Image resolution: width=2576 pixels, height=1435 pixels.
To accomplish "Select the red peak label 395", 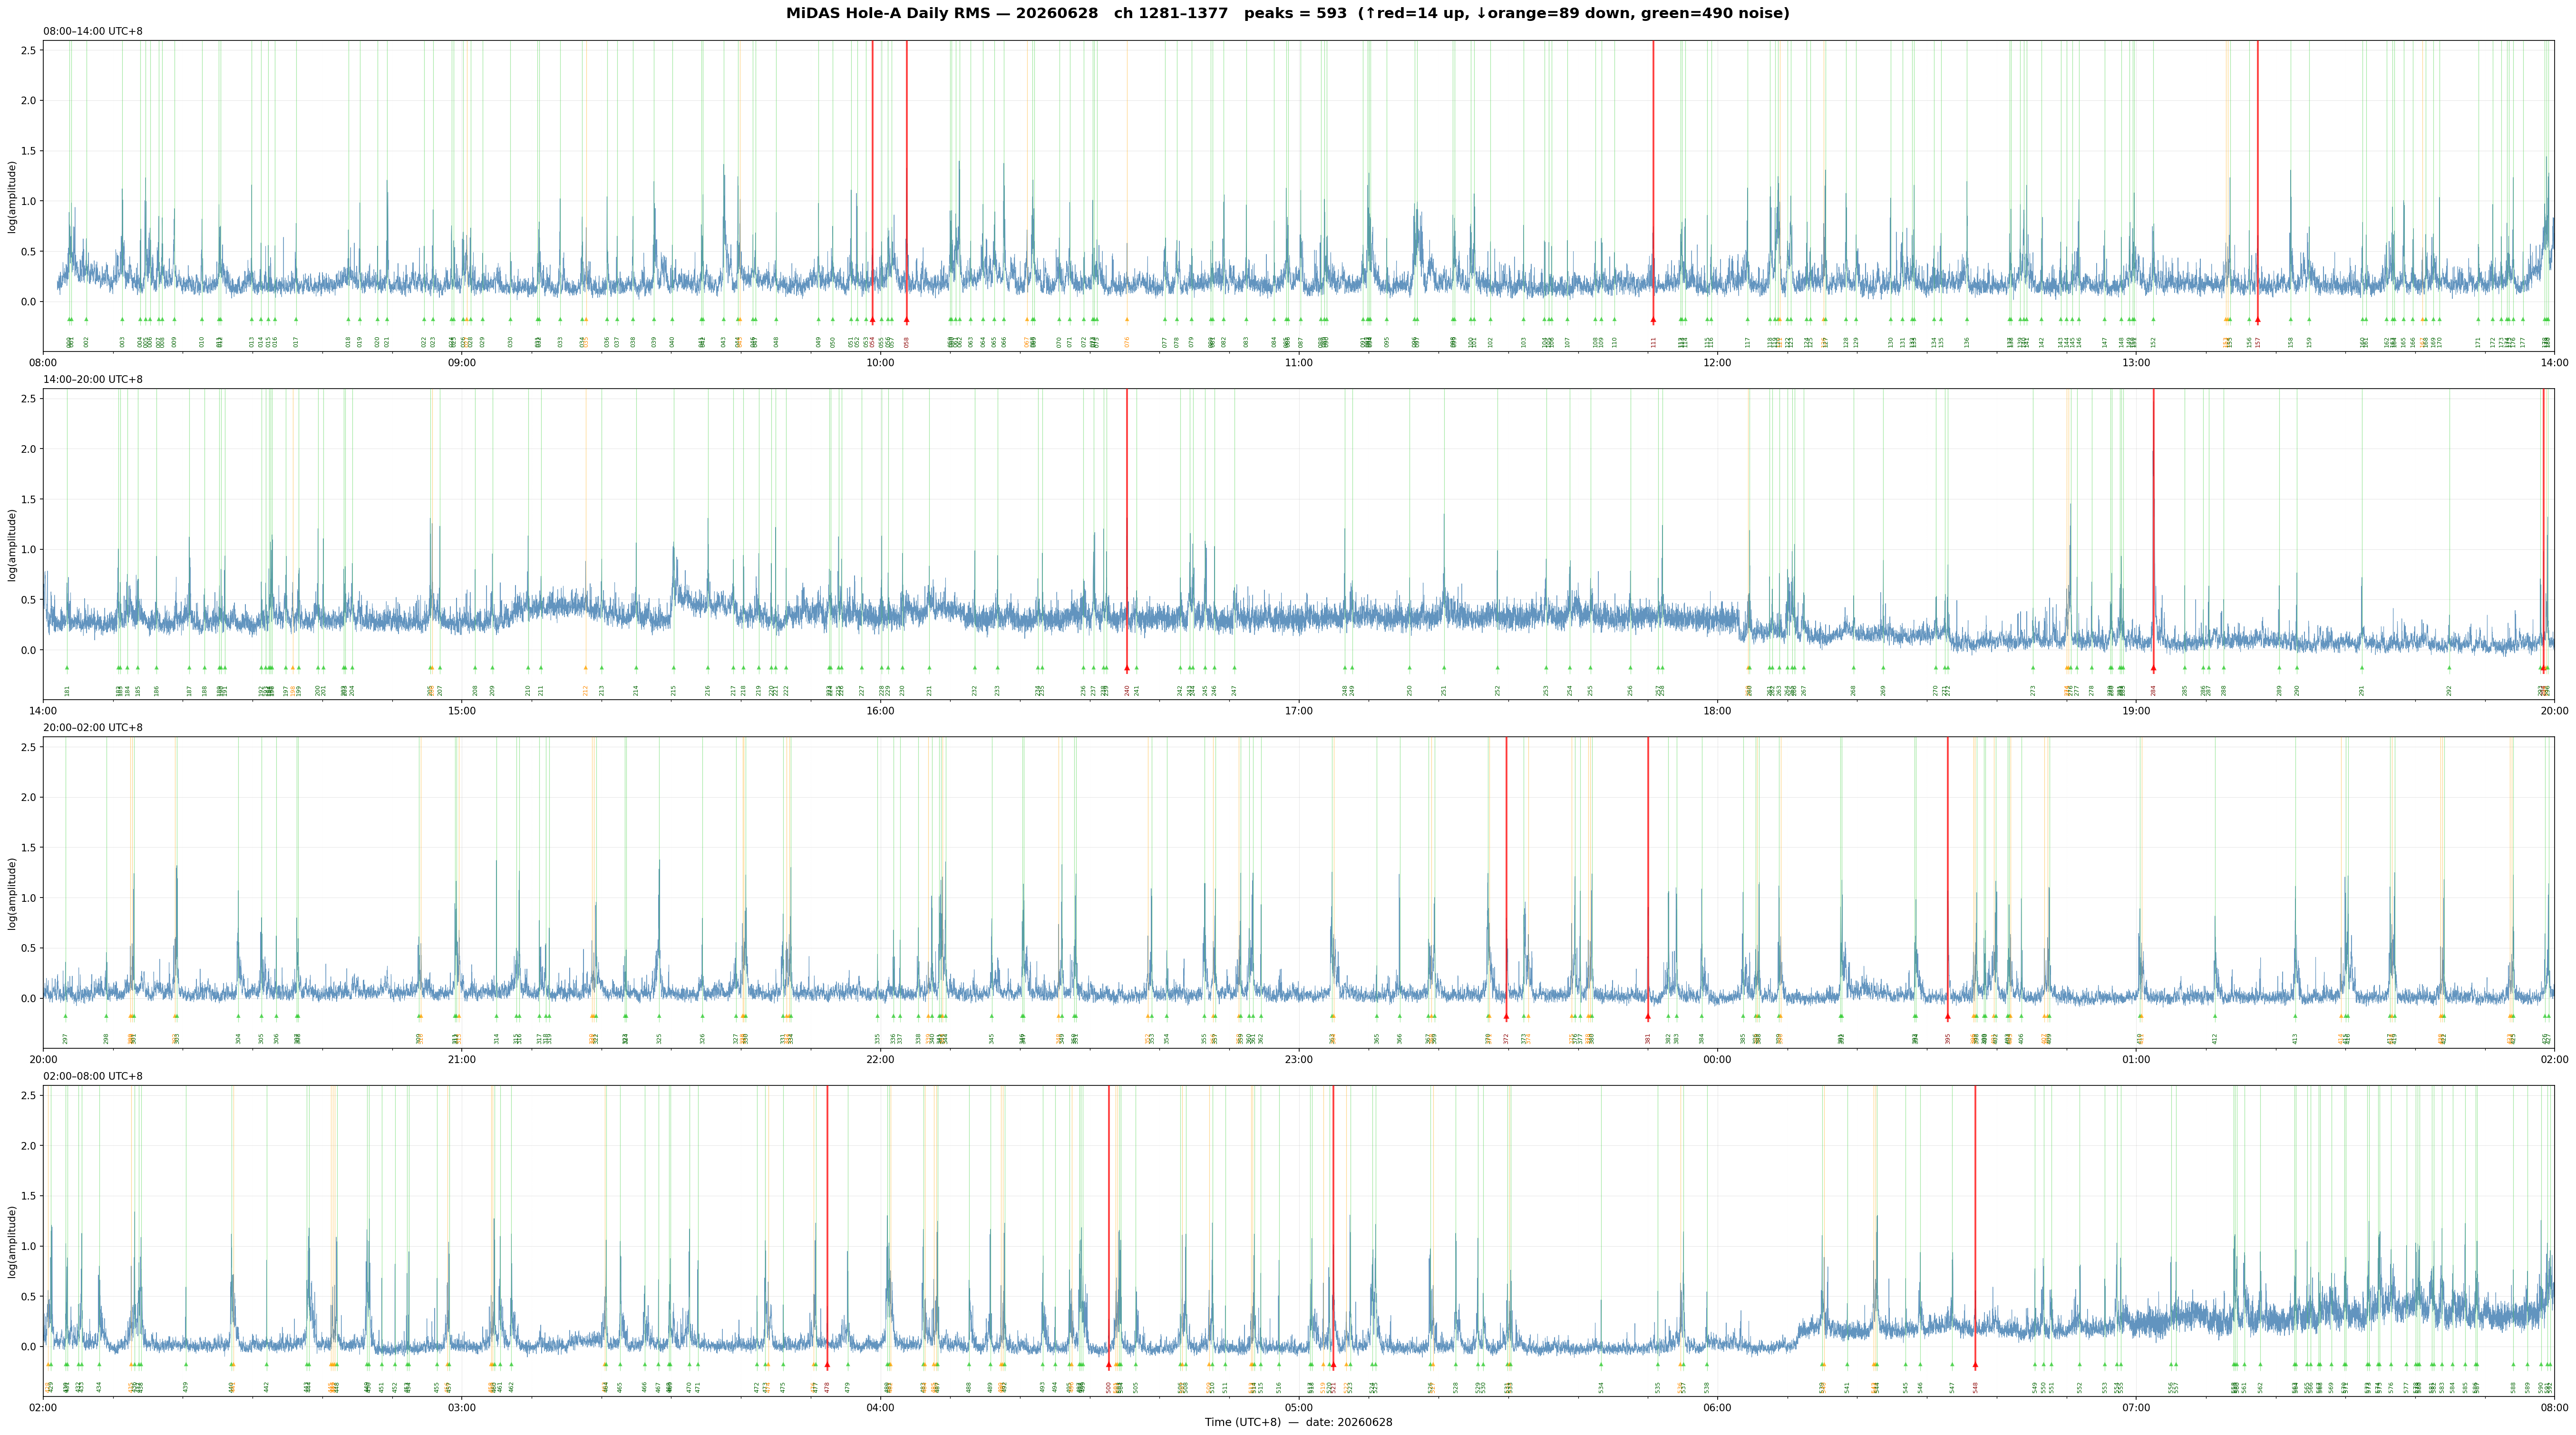I will (1948, 1039).
